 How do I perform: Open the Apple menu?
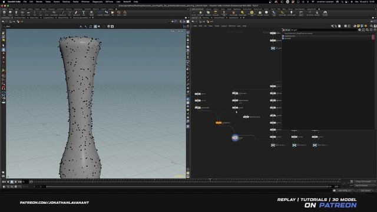(4, 2)
